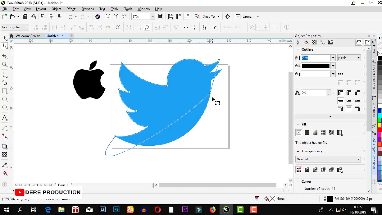Toggle show grid button

[178, 16]
